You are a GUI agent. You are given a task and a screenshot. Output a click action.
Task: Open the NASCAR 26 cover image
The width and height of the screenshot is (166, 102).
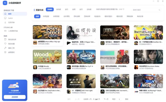point(148,81)
